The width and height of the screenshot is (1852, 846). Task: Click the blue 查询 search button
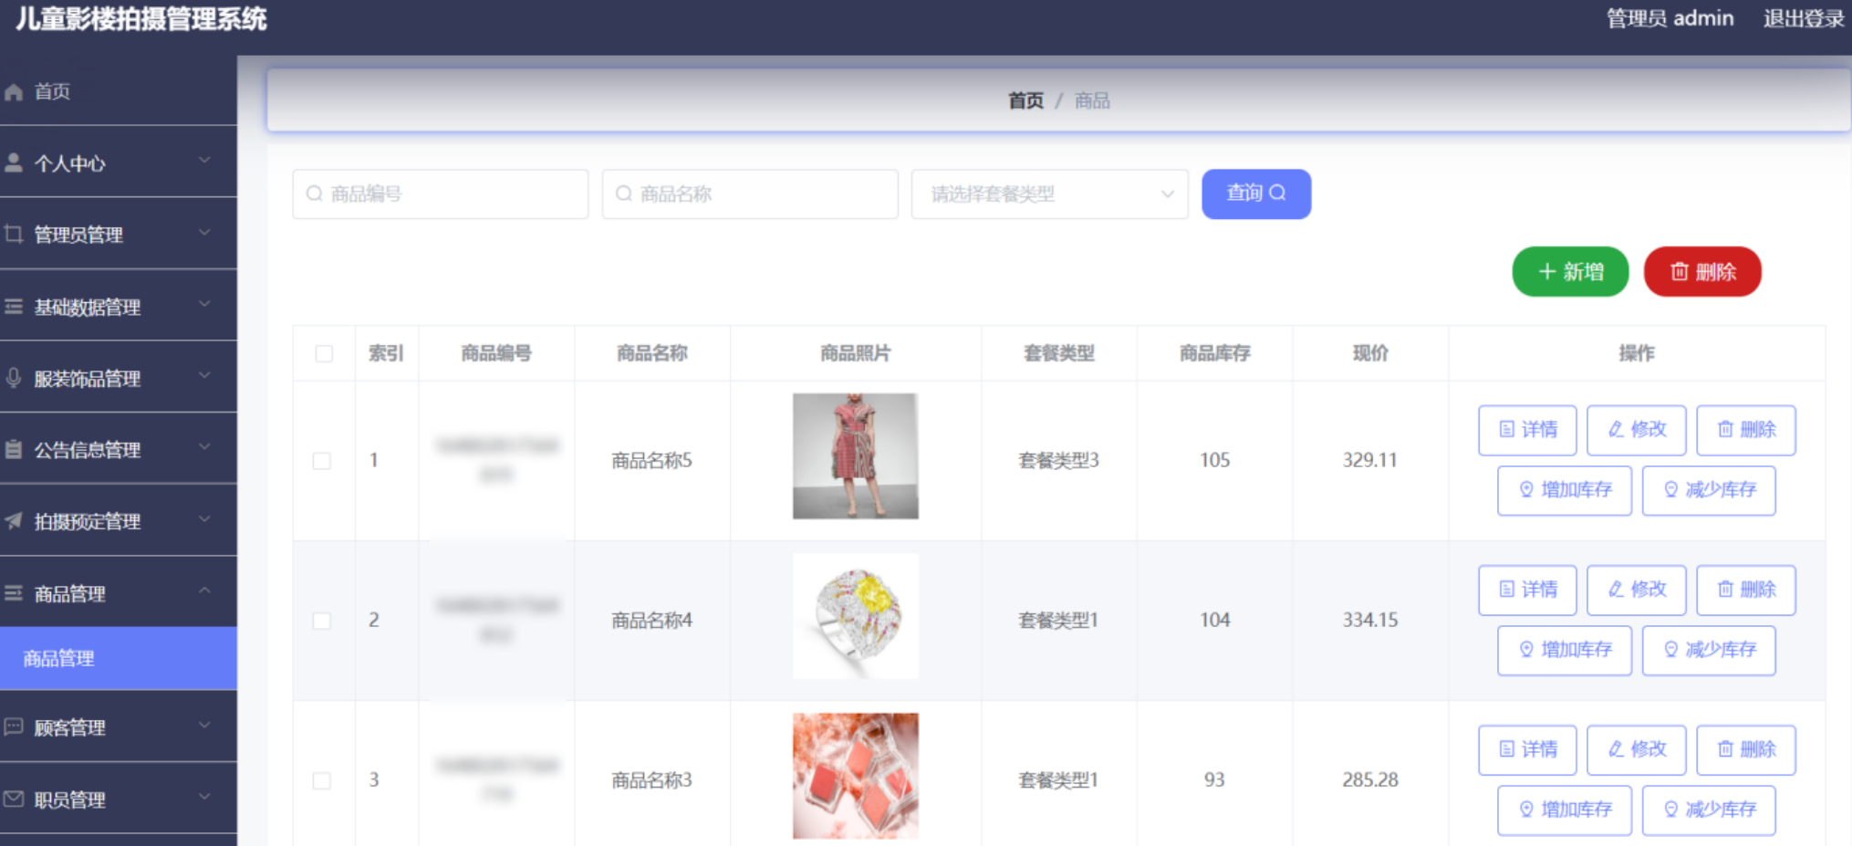tap(1256, 193)
